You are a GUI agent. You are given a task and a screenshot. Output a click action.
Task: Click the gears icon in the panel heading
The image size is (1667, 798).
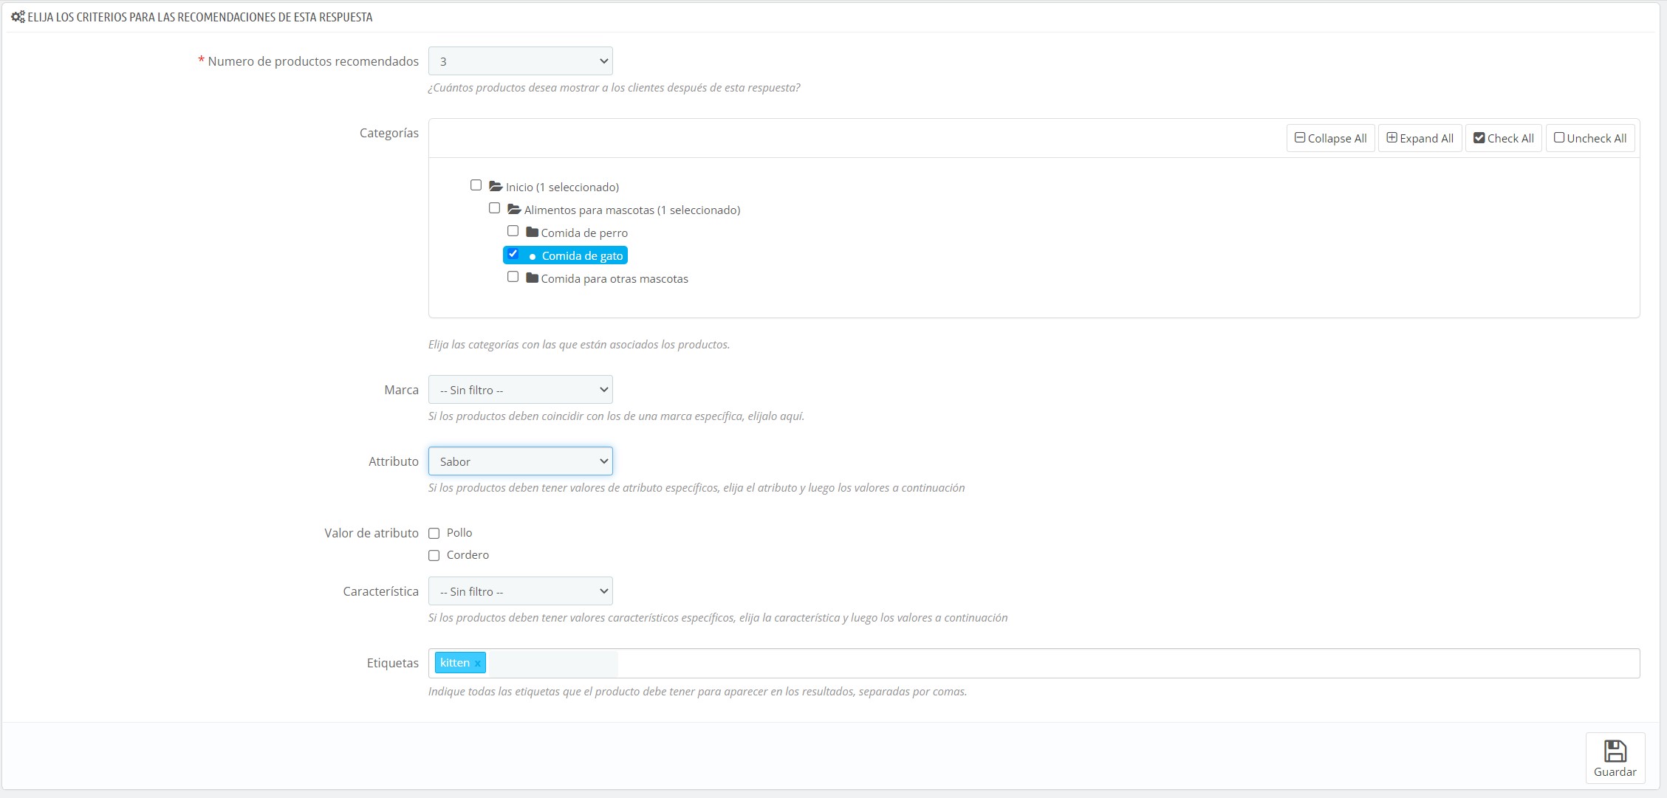(x=18, y=17)
